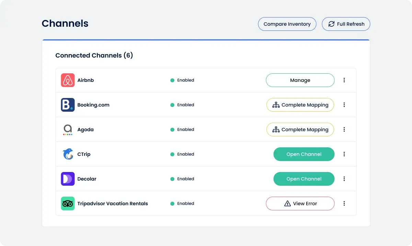This screenshot has height=246, width=412.
Task: Open Channel for CTrip
Action: tap(304, 154)
